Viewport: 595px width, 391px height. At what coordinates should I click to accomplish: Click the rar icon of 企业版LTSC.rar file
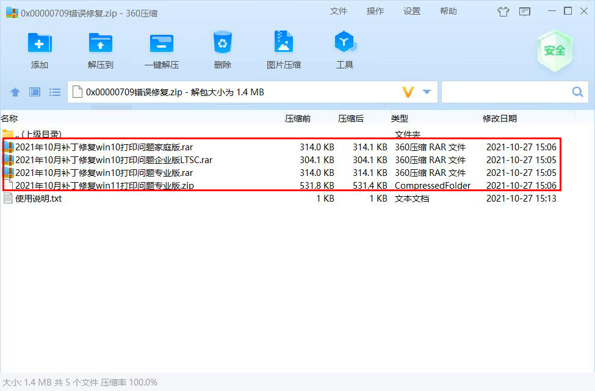click(x=9, y=160)
